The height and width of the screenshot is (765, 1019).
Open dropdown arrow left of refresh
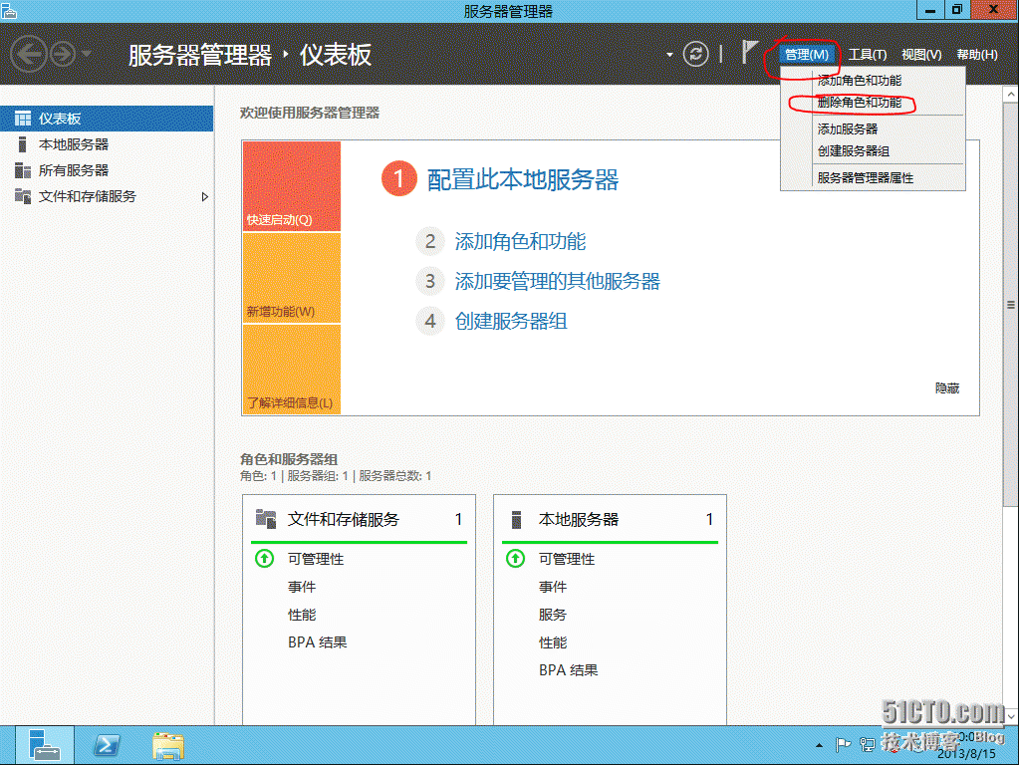click(669, 55)
